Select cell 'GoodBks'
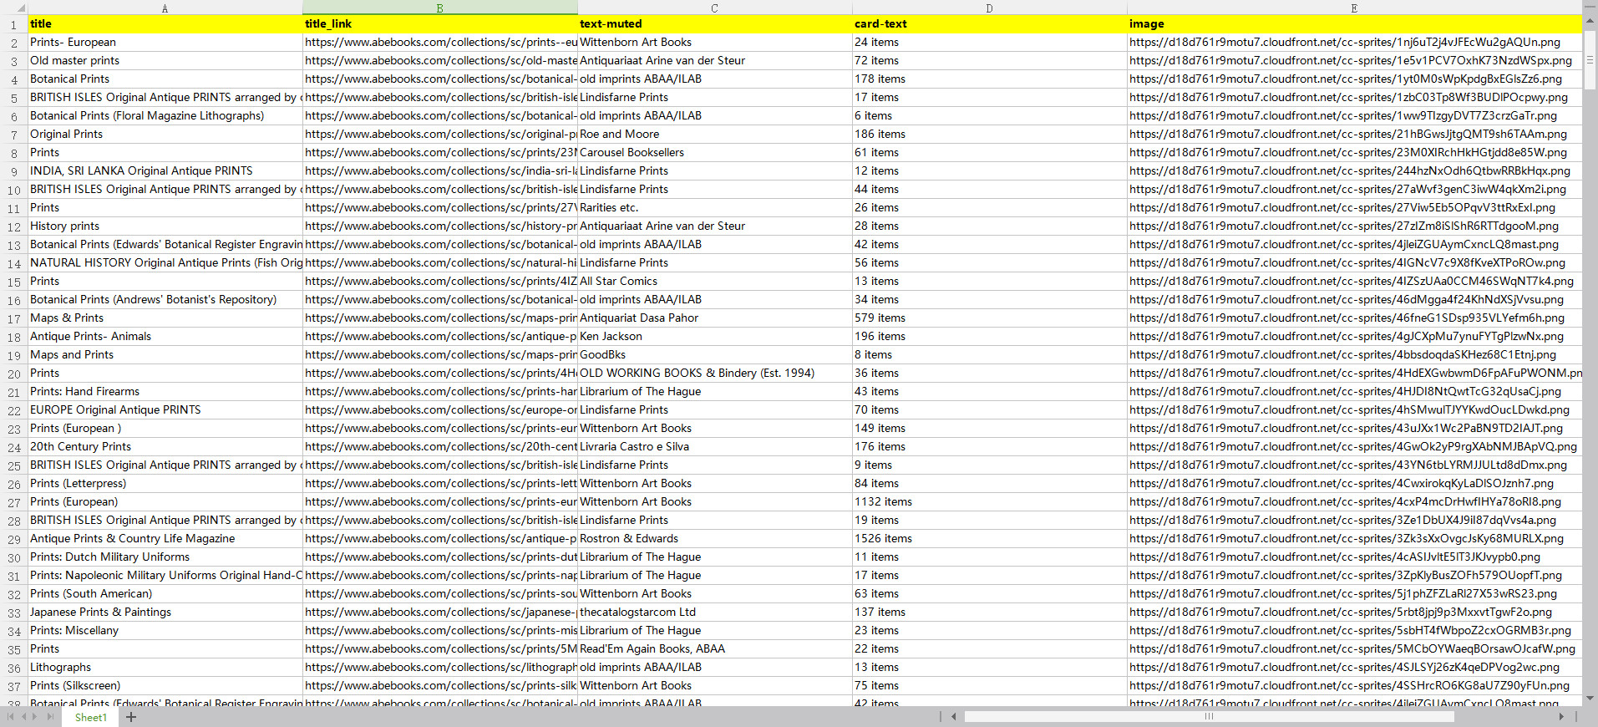This screenshot has height=727, width=1598. coord(714,355)
